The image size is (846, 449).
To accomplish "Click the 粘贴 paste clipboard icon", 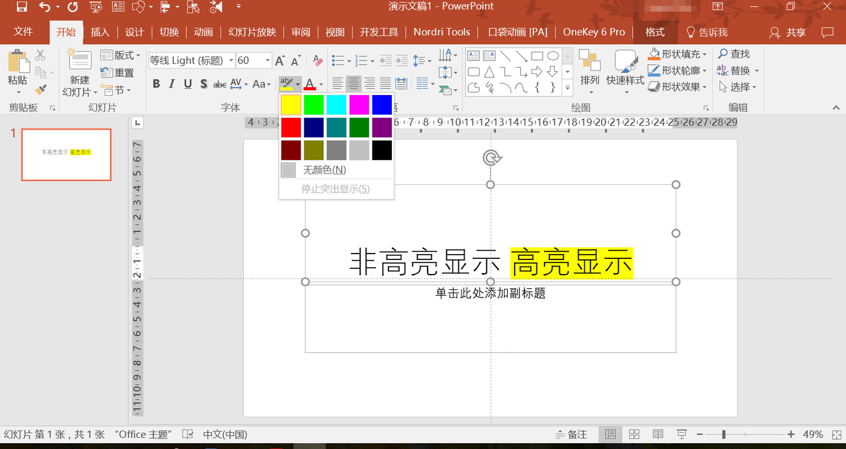I will pyautogui.click(x=18, y=61).
